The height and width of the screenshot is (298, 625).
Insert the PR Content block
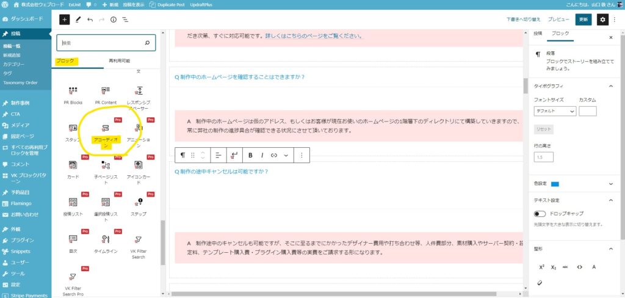click(106, 95)
